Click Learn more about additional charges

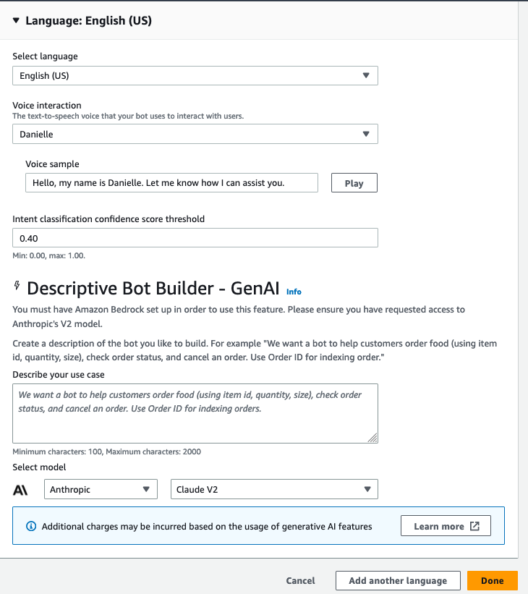(446, 526)
